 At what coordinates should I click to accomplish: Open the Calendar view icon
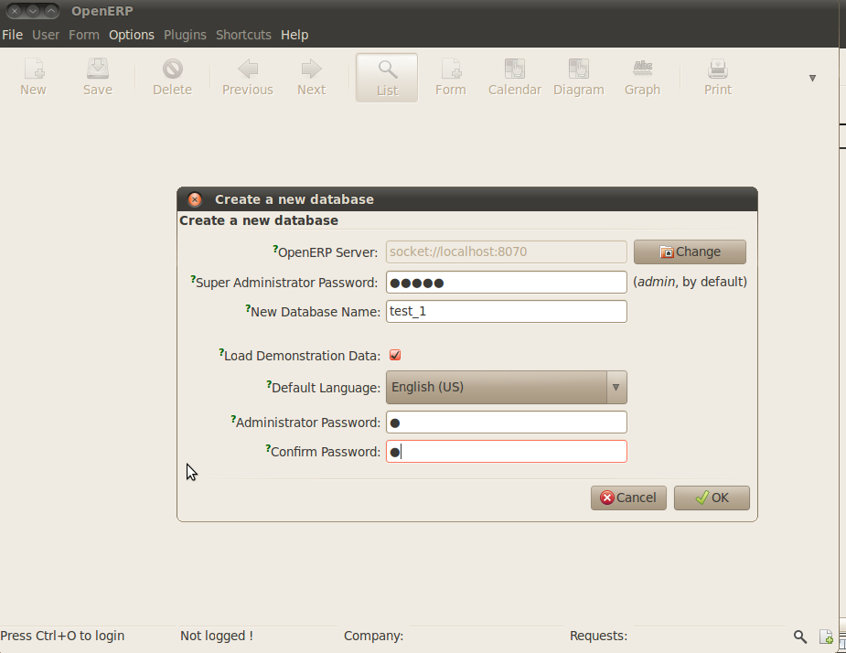[514, 77]
